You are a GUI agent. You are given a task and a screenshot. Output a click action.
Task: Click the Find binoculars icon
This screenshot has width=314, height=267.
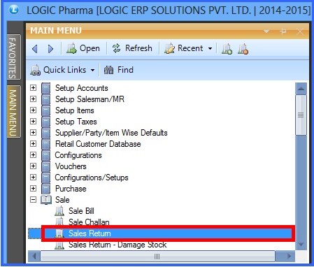108,70
